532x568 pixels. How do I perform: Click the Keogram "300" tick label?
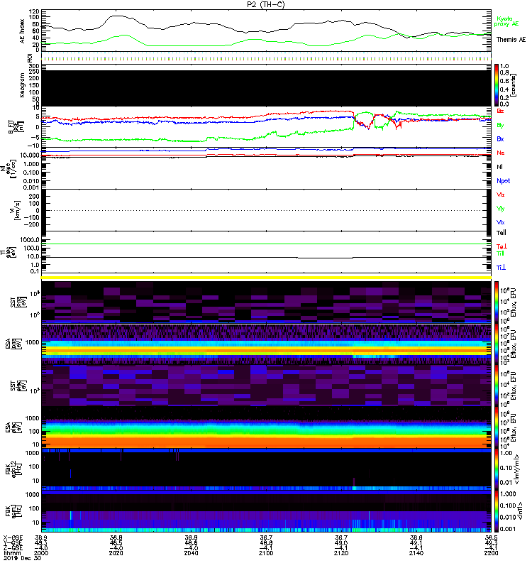(x=33, y=66)
